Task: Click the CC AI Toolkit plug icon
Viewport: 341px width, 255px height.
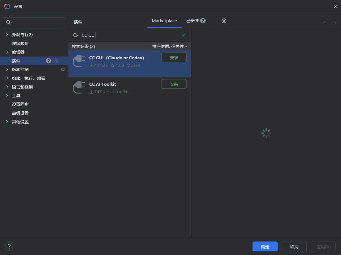Action: pyautogui.click(x=79, y=87)
